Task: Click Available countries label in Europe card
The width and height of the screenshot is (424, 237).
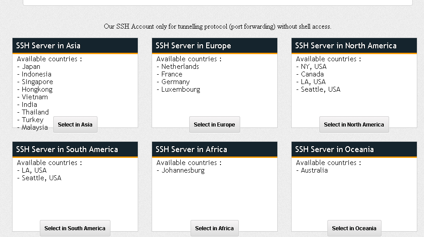Action: pyautogui.click(x=189, y=59)
